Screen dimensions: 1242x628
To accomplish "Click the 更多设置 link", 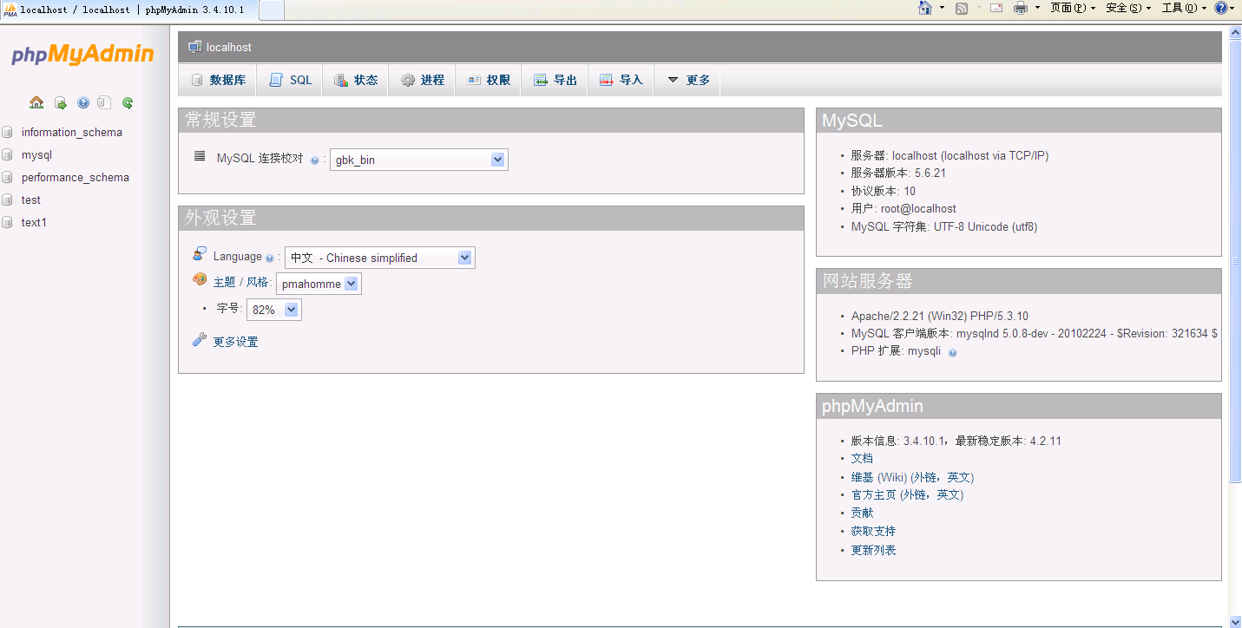I will (x=235, y=342).
